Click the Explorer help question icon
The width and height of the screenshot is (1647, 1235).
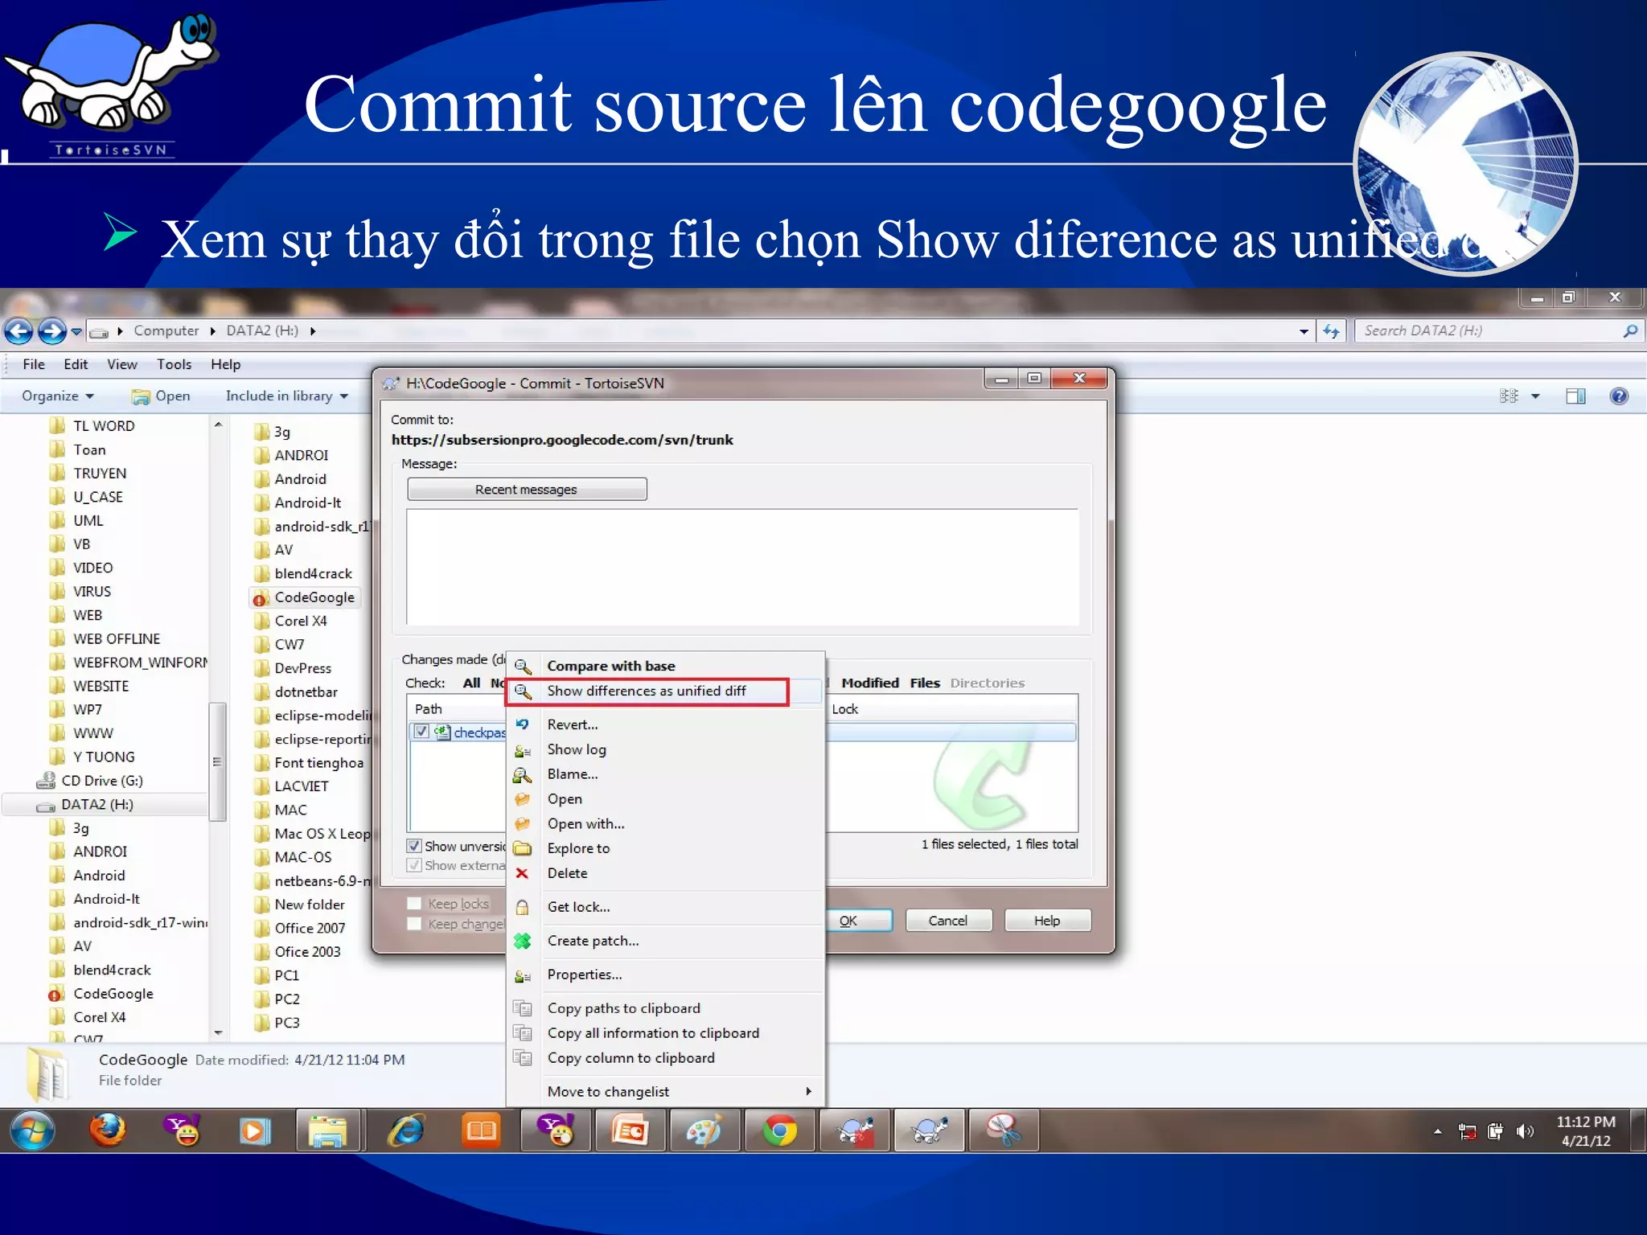coord(1619,396)
